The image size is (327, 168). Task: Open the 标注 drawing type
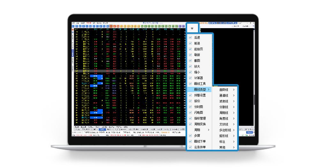click(x=225, y=141)
